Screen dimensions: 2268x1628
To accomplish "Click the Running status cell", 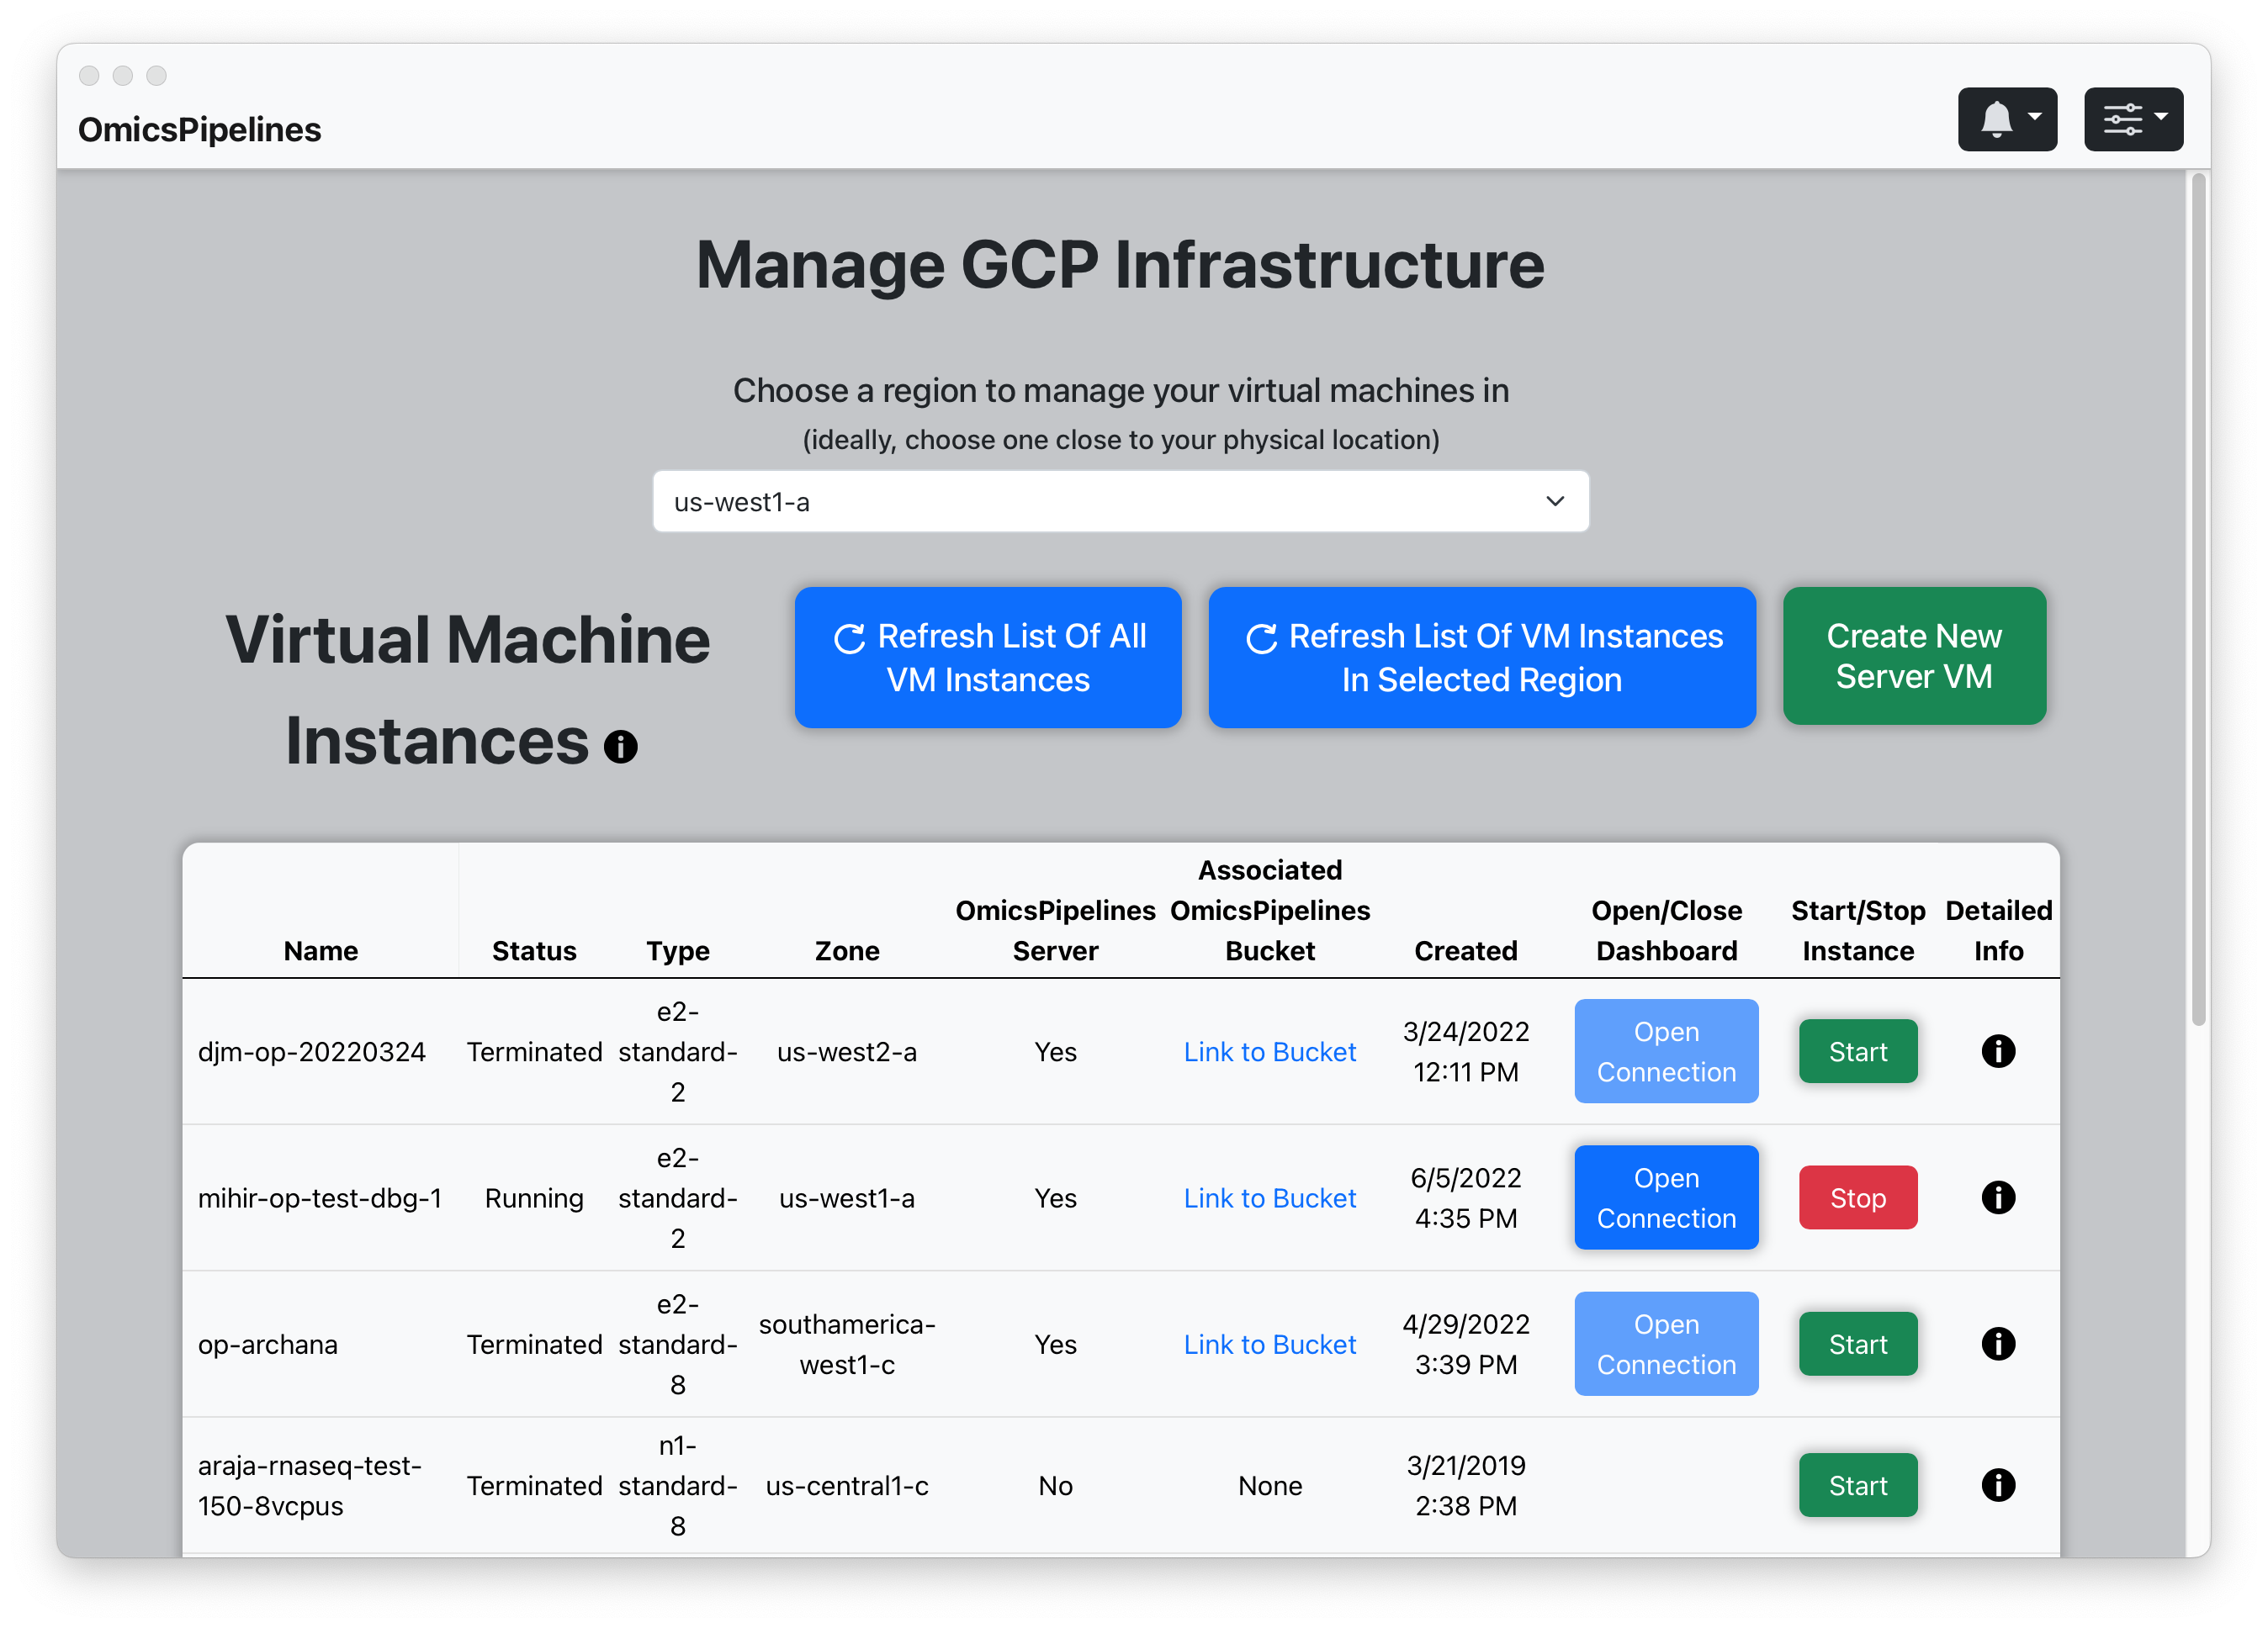I will click(533, 1197).
